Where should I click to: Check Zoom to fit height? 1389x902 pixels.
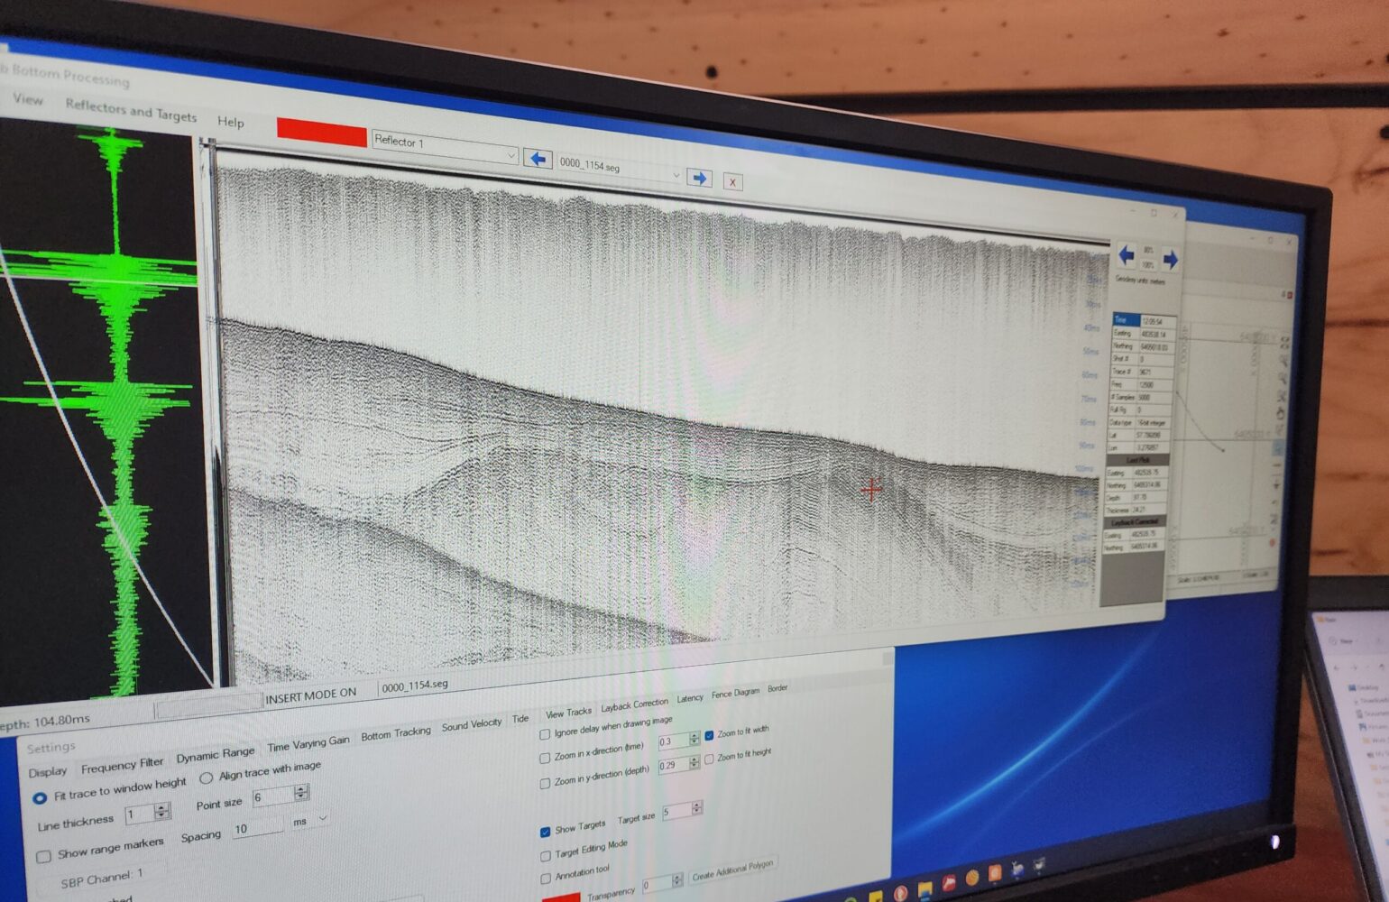coord(709,759)
